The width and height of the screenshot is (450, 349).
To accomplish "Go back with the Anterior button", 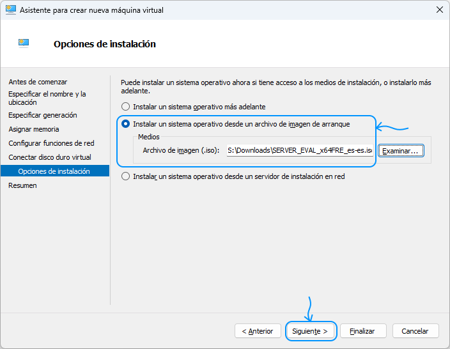I will coord(258,331).
